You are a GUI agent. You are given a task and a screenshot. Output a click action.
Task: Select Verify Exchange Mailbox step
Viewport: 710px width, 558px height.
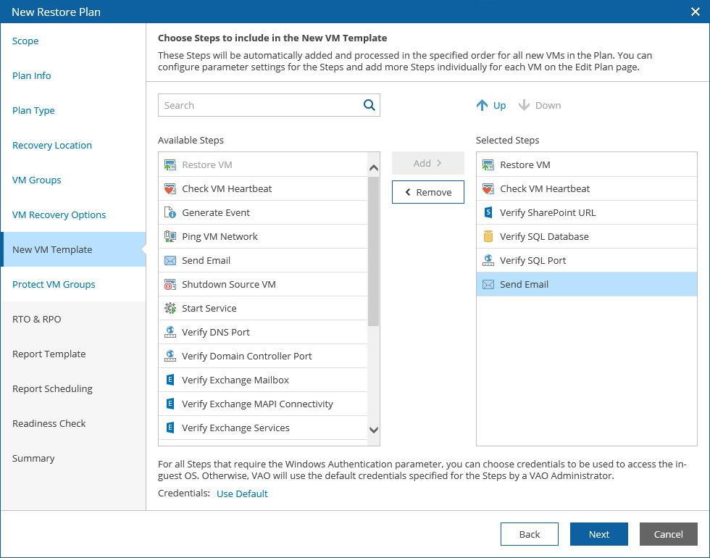point(235,380)
